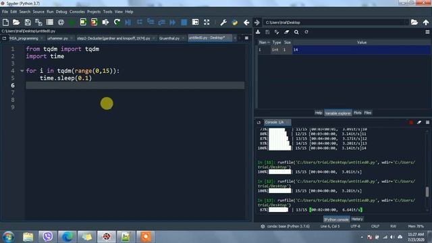Save all open files
The image size is (432, 243).
tap(38, 22)
